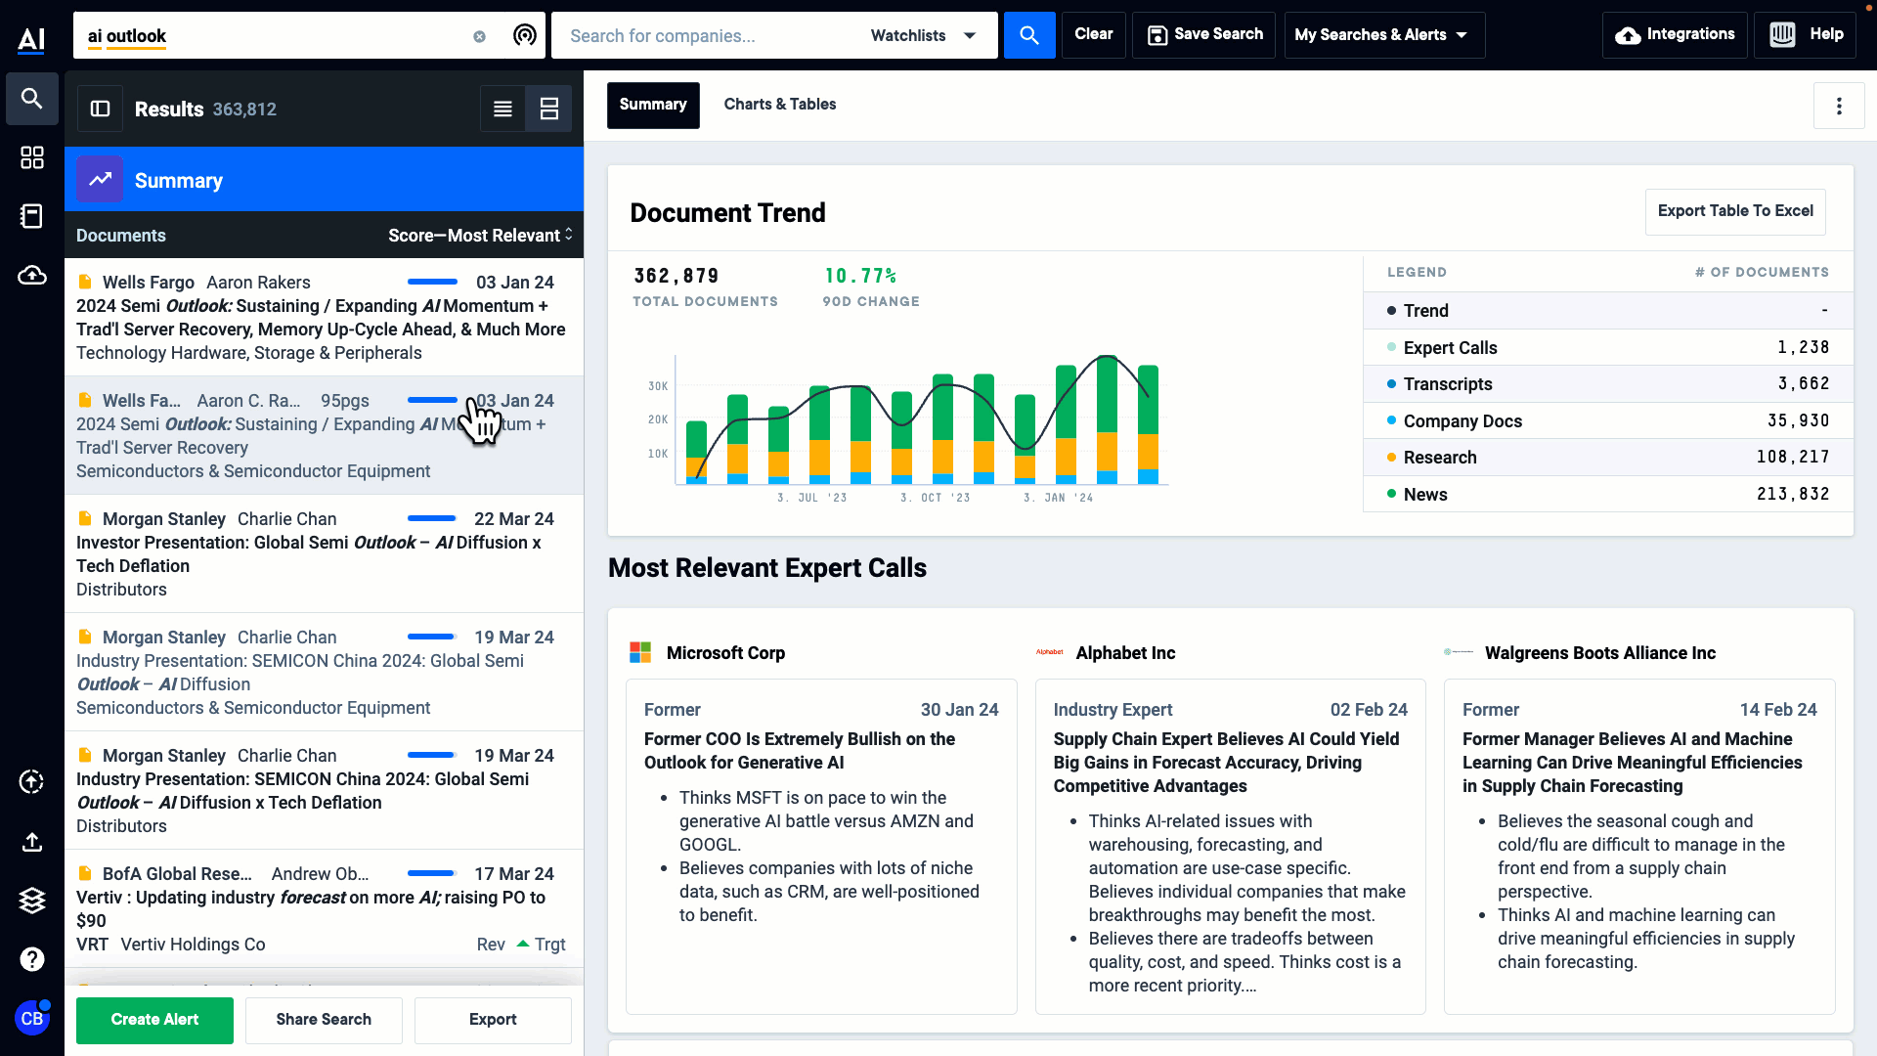Open the notebook sidebar icon

(32, 216)
